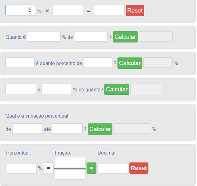
Task: Click the first field in the '% de quanto?' row
Action: 21,89
